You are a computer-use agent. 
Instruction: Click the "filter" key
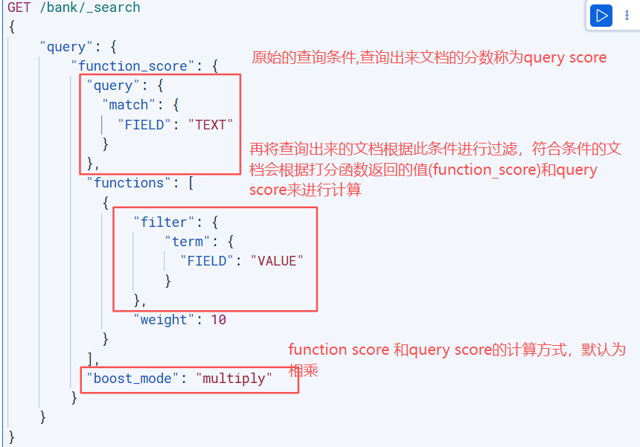click(164, 222)
